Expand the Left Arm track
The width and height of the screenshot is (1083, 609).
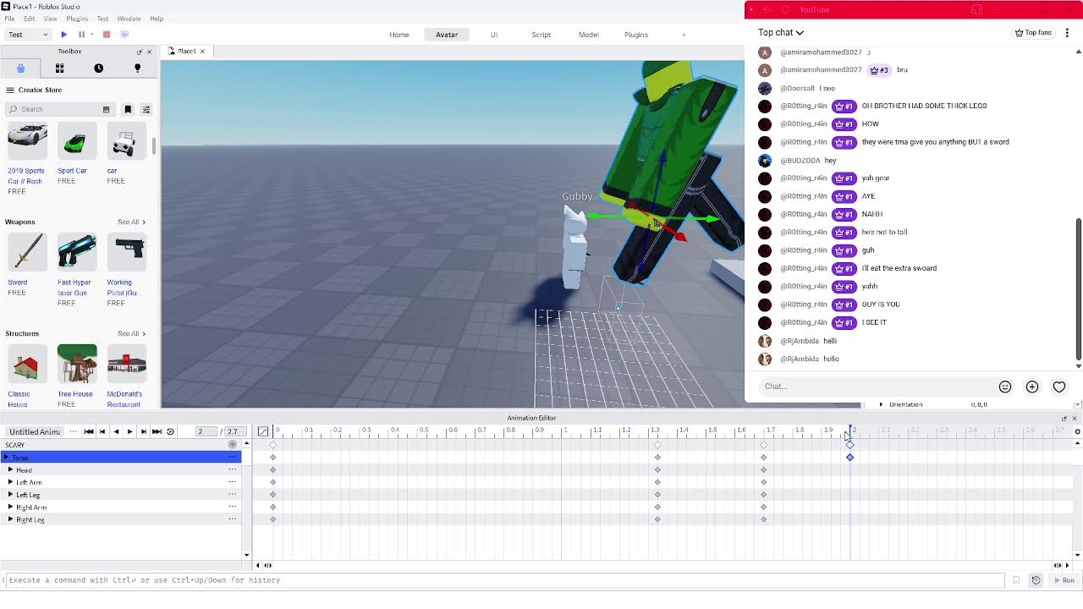click(x=10, y=482)
